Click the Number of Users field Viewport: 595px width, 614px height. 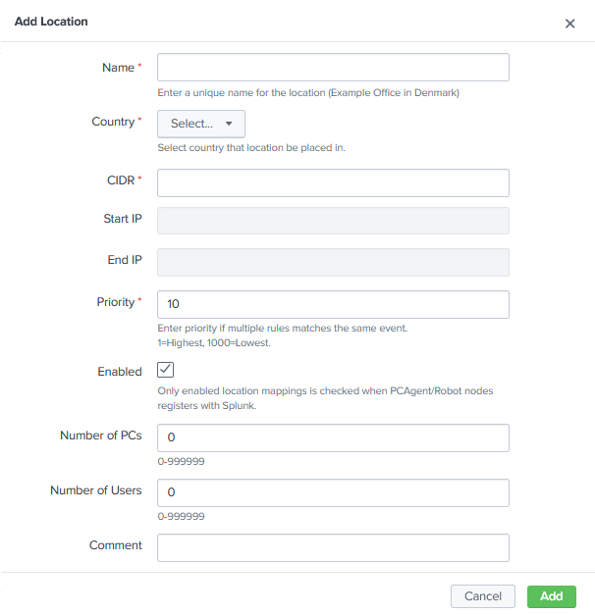pyautogui.click(x=333, y=492)
